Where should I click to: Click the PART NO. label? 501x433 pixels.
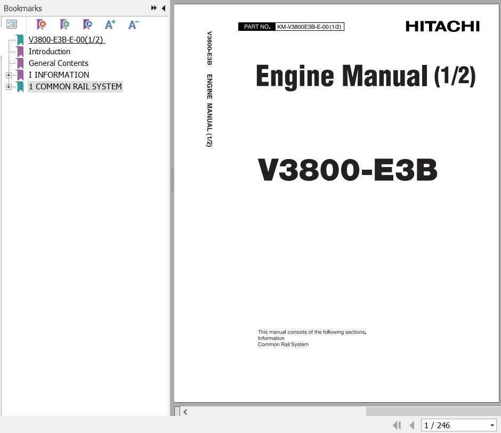[x=257, y=27]
